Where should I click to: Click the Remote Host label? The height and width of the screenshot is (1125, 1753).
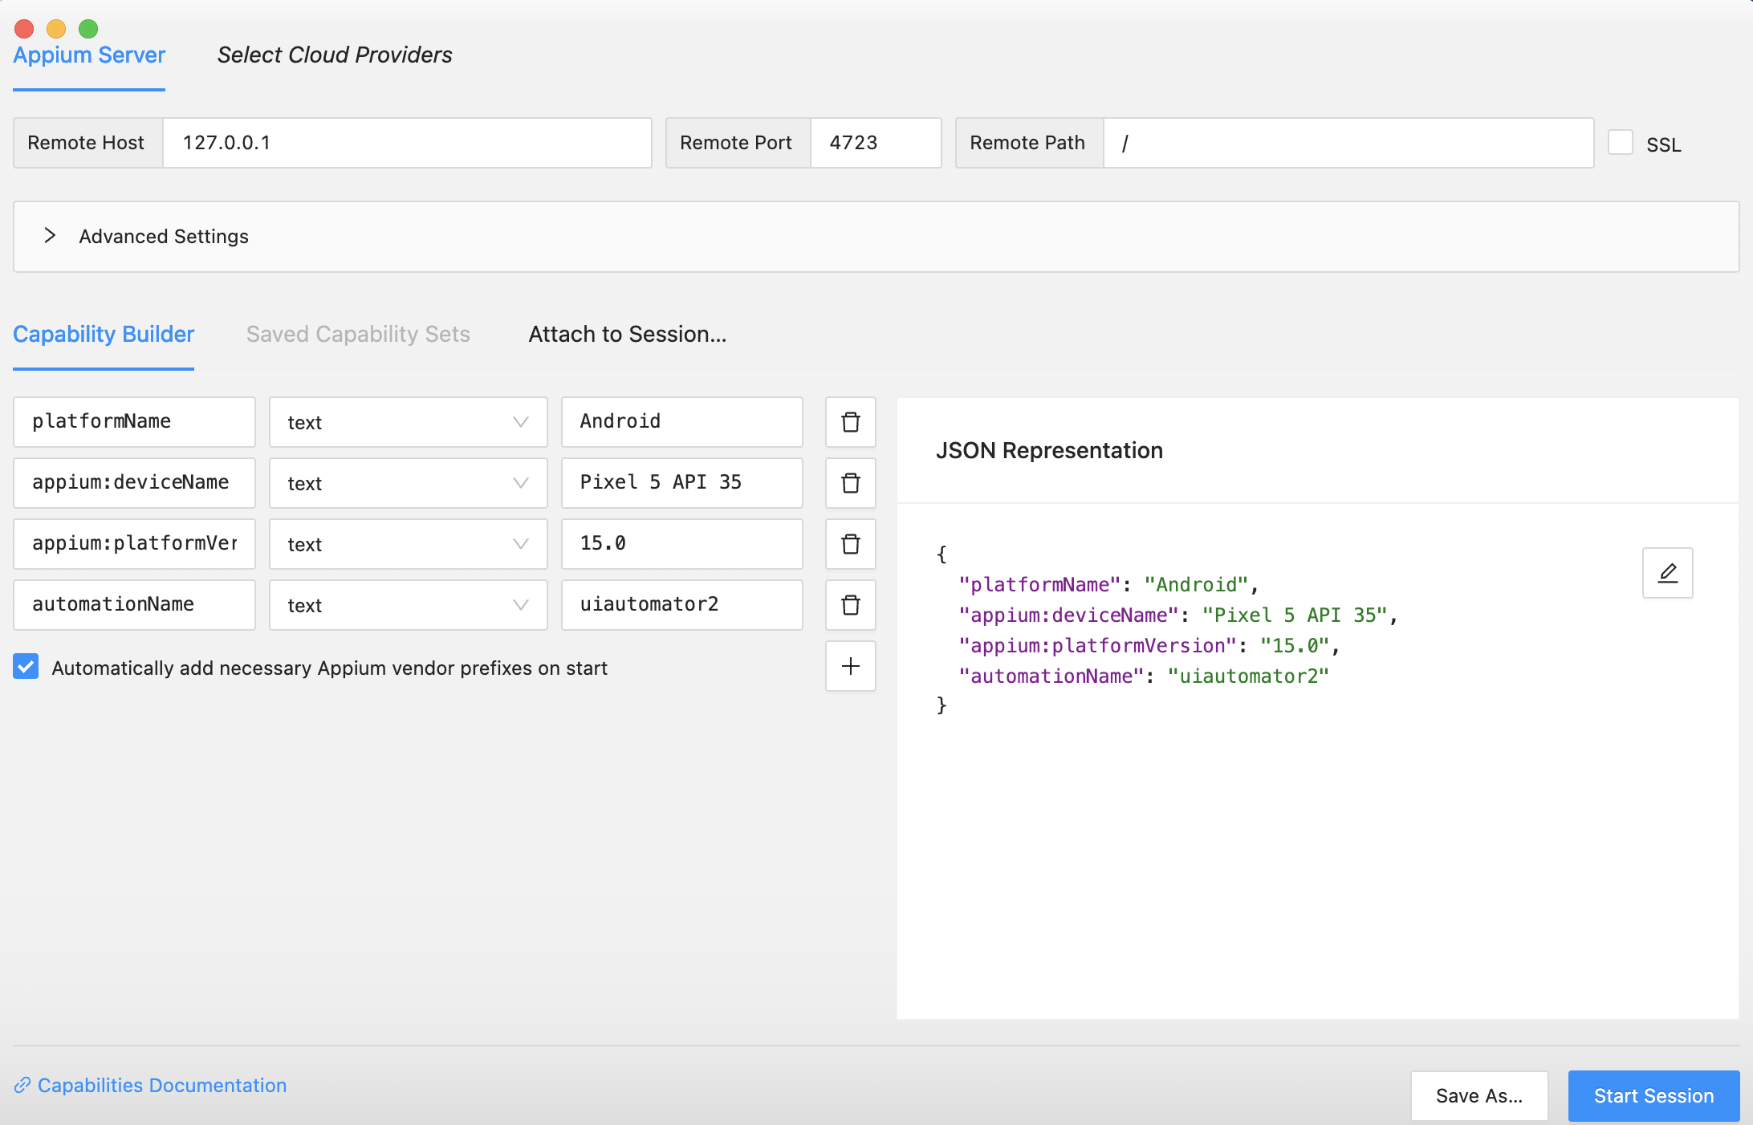coord(86,143)
